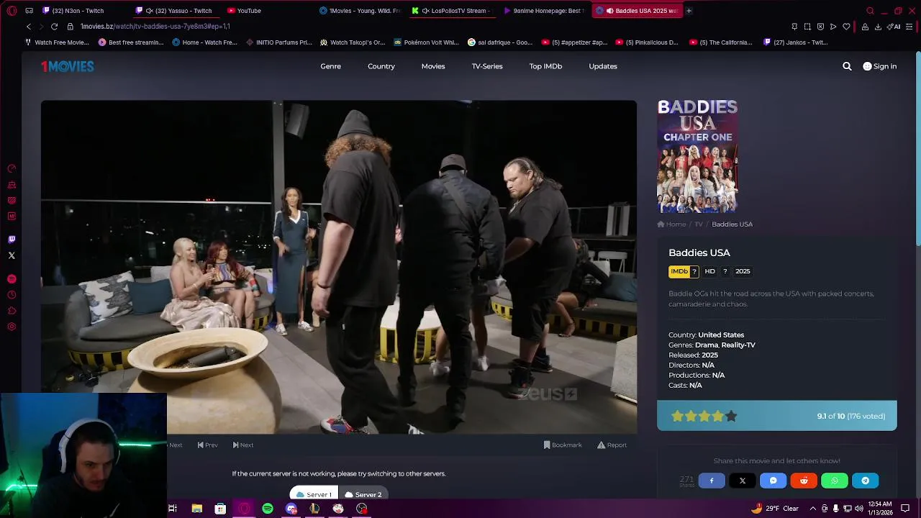Share on X button
Image resolution: width=921 pixels, height=518 pixels.
pyautogui.click(x=743, y=481)
